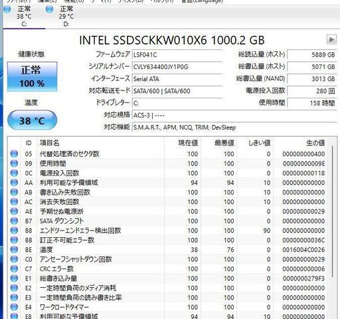Screen dimensions: 340x319
Task: Click the power-on hours field 158 時間
Action: coord(312,103)
